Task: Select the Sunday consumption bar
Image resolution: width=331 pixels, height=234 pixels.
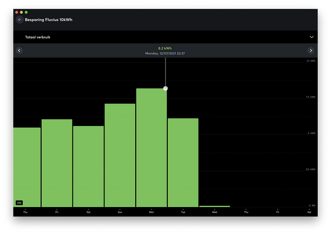Action: click(x=120, y=155)
